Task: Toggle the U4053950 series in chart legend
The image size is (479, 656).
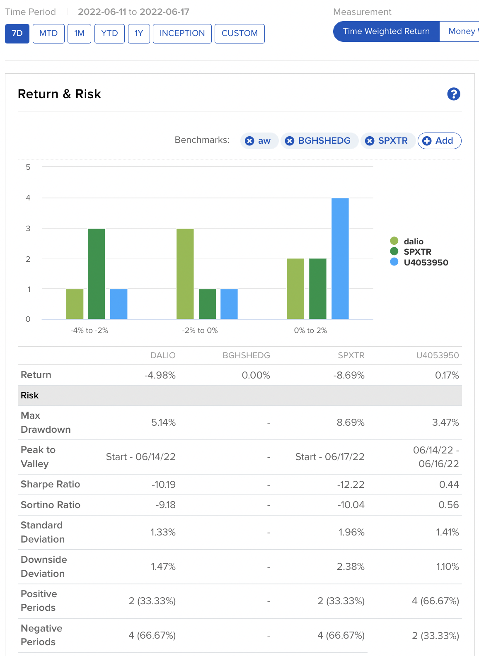Action: coord(426,263)
